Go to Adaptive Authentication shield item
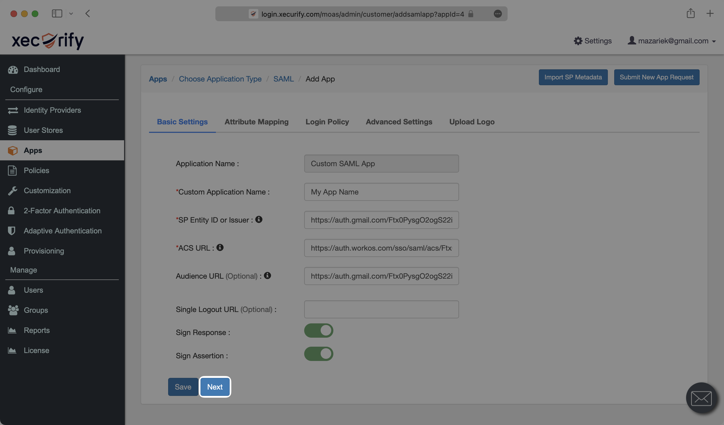724x425 pixels. click(x=62, y=231)
